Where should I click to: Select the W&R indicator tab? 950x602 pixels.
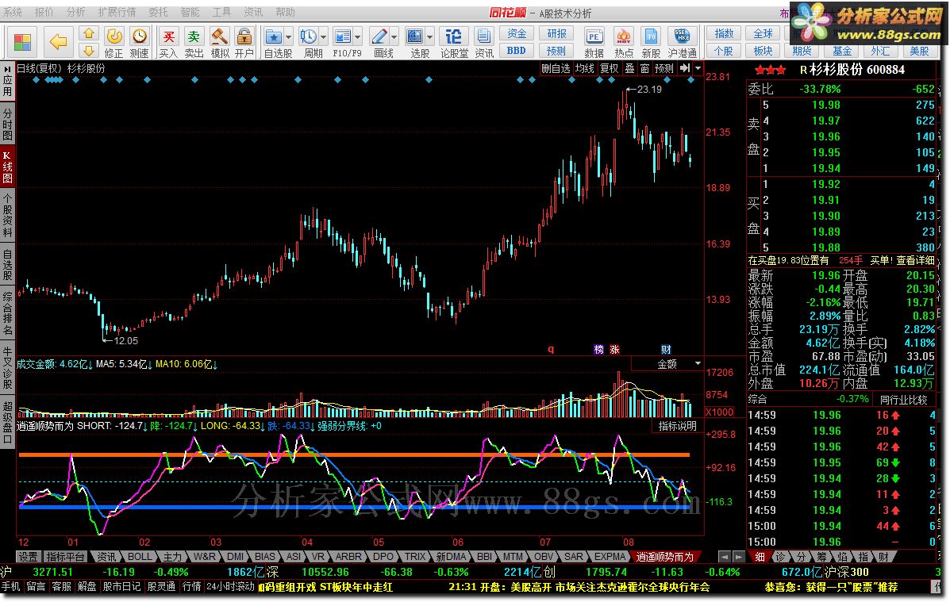tap(204, 557)
